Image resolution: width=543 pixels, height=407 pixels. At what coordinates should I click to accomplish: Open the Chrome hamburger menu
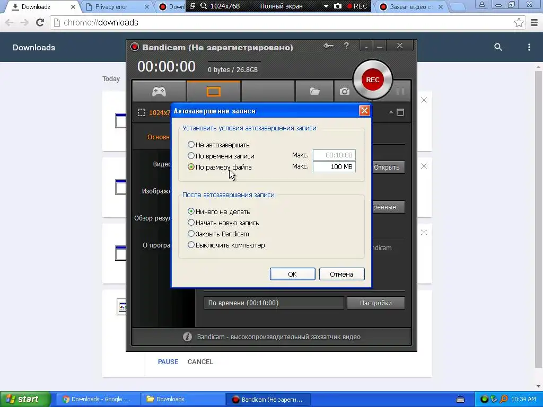pos(534,22)
